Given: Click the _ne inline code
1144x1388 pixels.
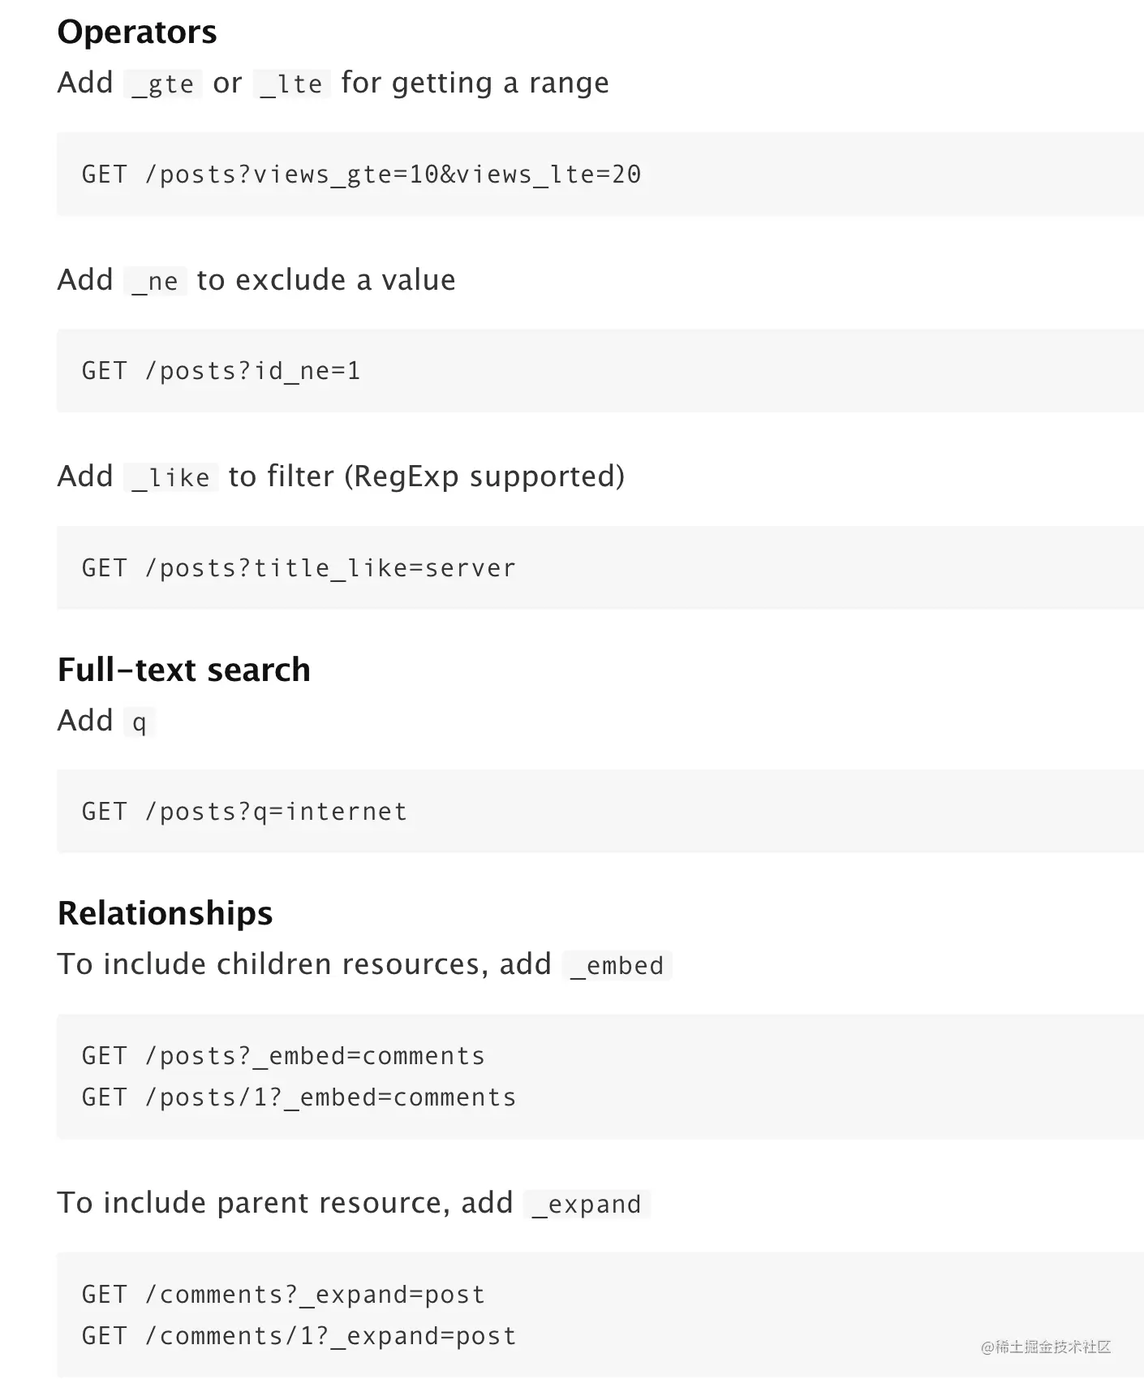Looking at the screenshot, I should [155, 281].
